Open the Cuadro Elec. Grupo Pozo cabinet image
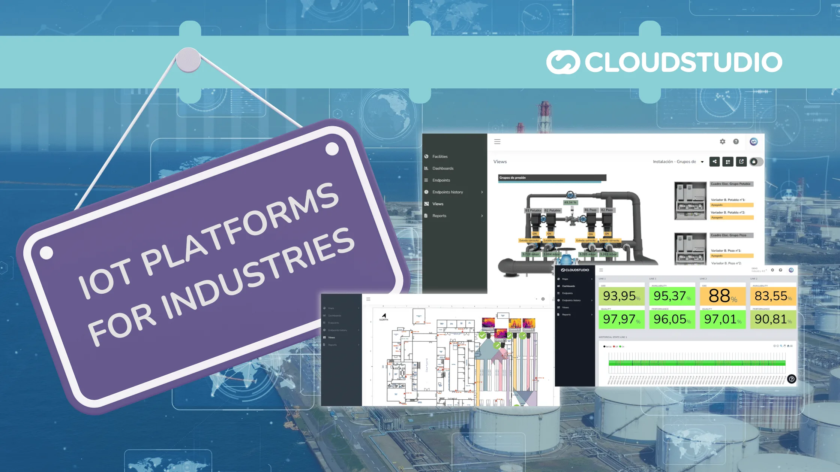840x472 pixels. click(690, 249)
